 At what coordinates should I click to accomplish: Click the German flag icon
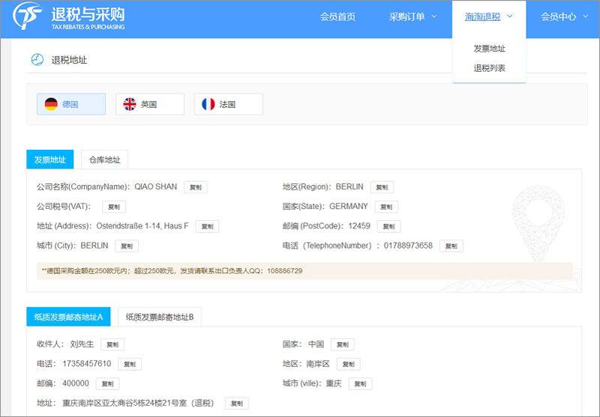51,104
